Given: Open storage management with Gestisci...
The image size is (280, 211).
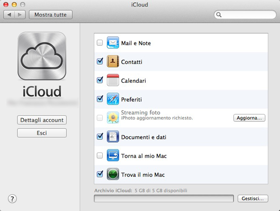Looking at the screenshot, I should (x=252, y=198).
